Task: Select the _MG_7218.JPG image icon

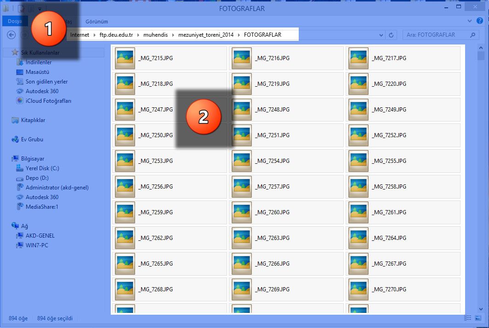Action: [x=125, y=83]
